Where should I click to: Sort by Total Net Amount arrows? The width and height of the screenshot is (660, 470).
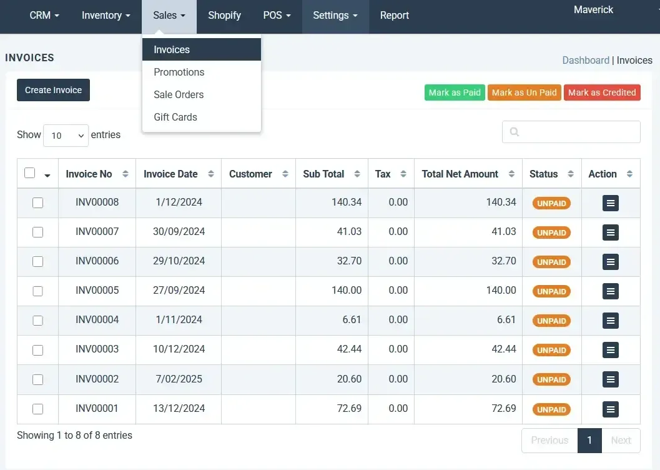[x=511, y=174]
